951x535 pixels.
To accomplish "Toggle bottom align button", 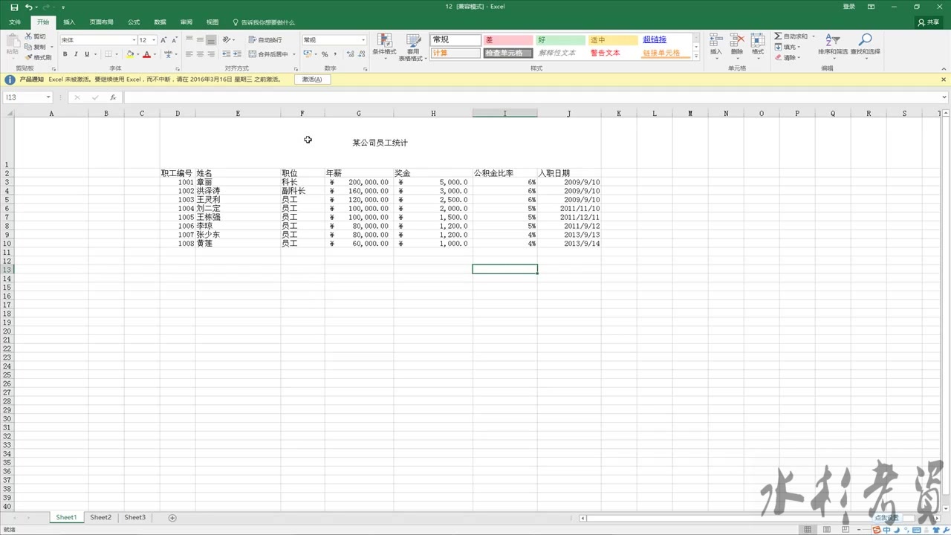I will 211,39.
